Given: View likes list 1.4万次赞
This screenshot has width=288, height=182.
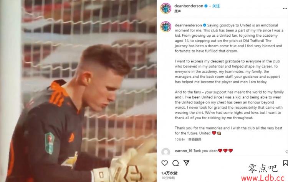Looking at the screenshot, I should (169, 173).
